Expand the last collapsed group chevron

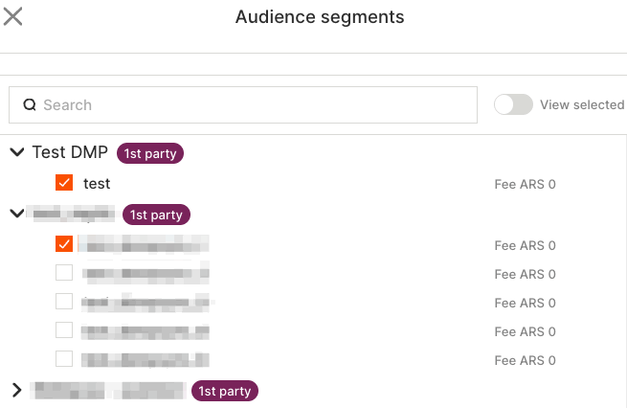16,390
